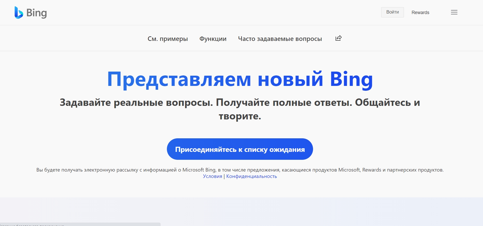Open Часто задаваемые вопросы
Screen dimensions: 483x226
280,39
